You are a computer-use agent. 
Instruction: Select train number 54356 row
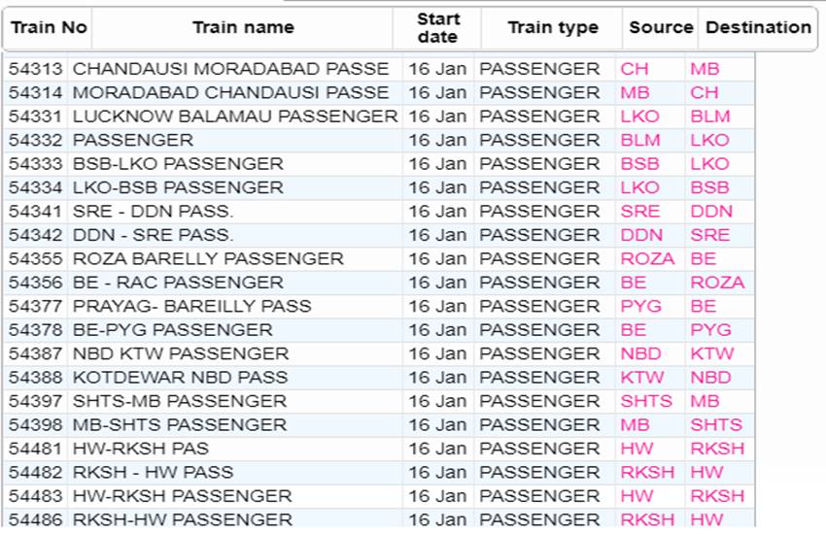pos(378,283)
